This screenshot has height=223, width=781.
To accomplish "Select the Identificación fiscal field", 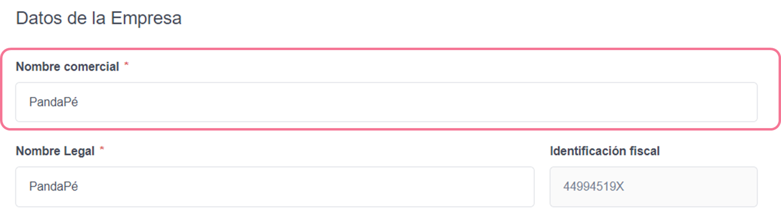I will (x=653, y=187).
